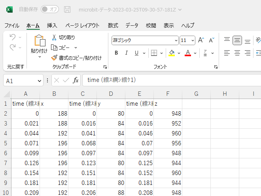Decrease font size with smaller A icon

[x=212, y=40]
